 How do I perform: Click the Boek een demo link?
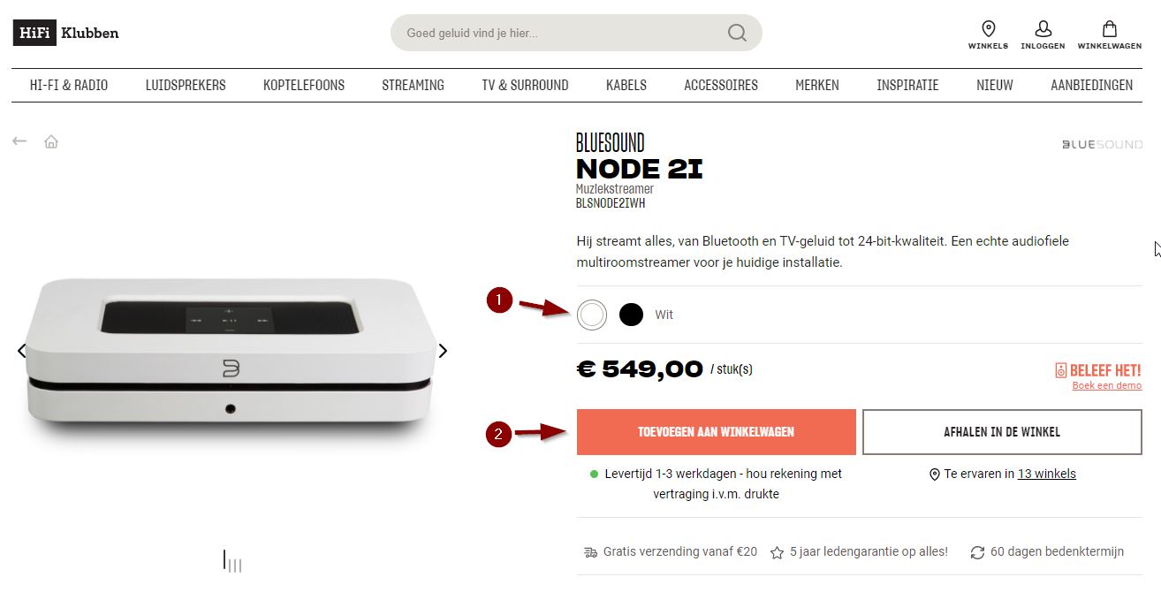1106,385
